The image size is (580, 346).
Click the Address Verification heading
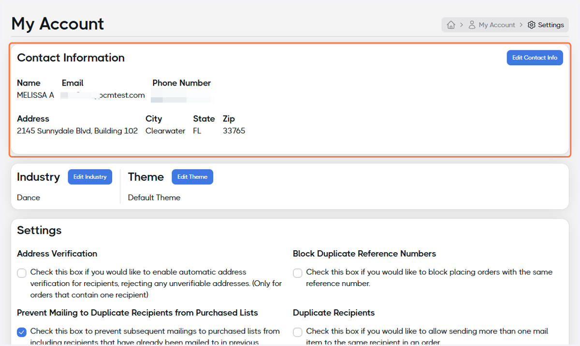point(57,254)
